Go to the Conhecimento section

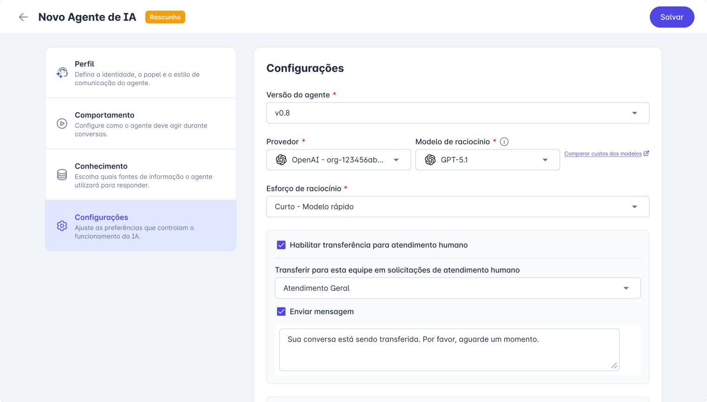click(x=141, y=175)
